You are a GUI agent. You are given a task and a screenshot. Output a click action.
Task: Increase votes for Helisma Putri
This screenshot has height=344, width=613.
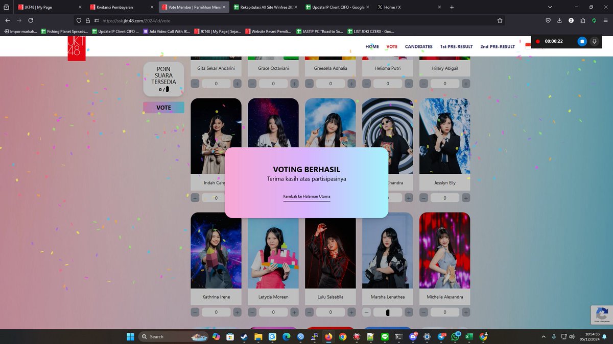pos(409,84)
